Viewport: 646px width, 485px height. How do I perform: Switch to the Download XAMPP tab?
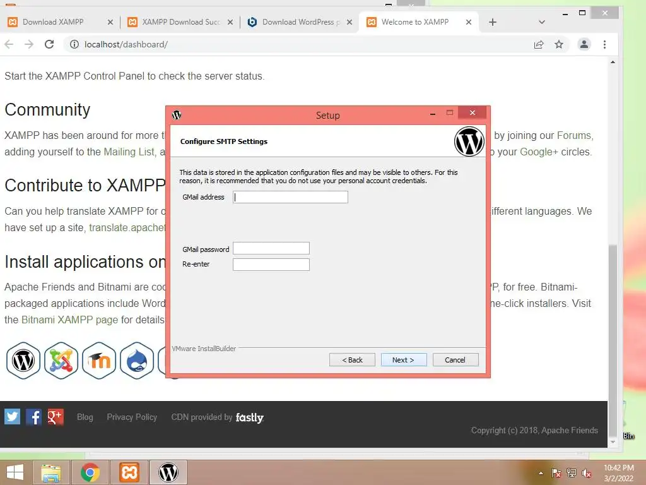click(54, 22)
